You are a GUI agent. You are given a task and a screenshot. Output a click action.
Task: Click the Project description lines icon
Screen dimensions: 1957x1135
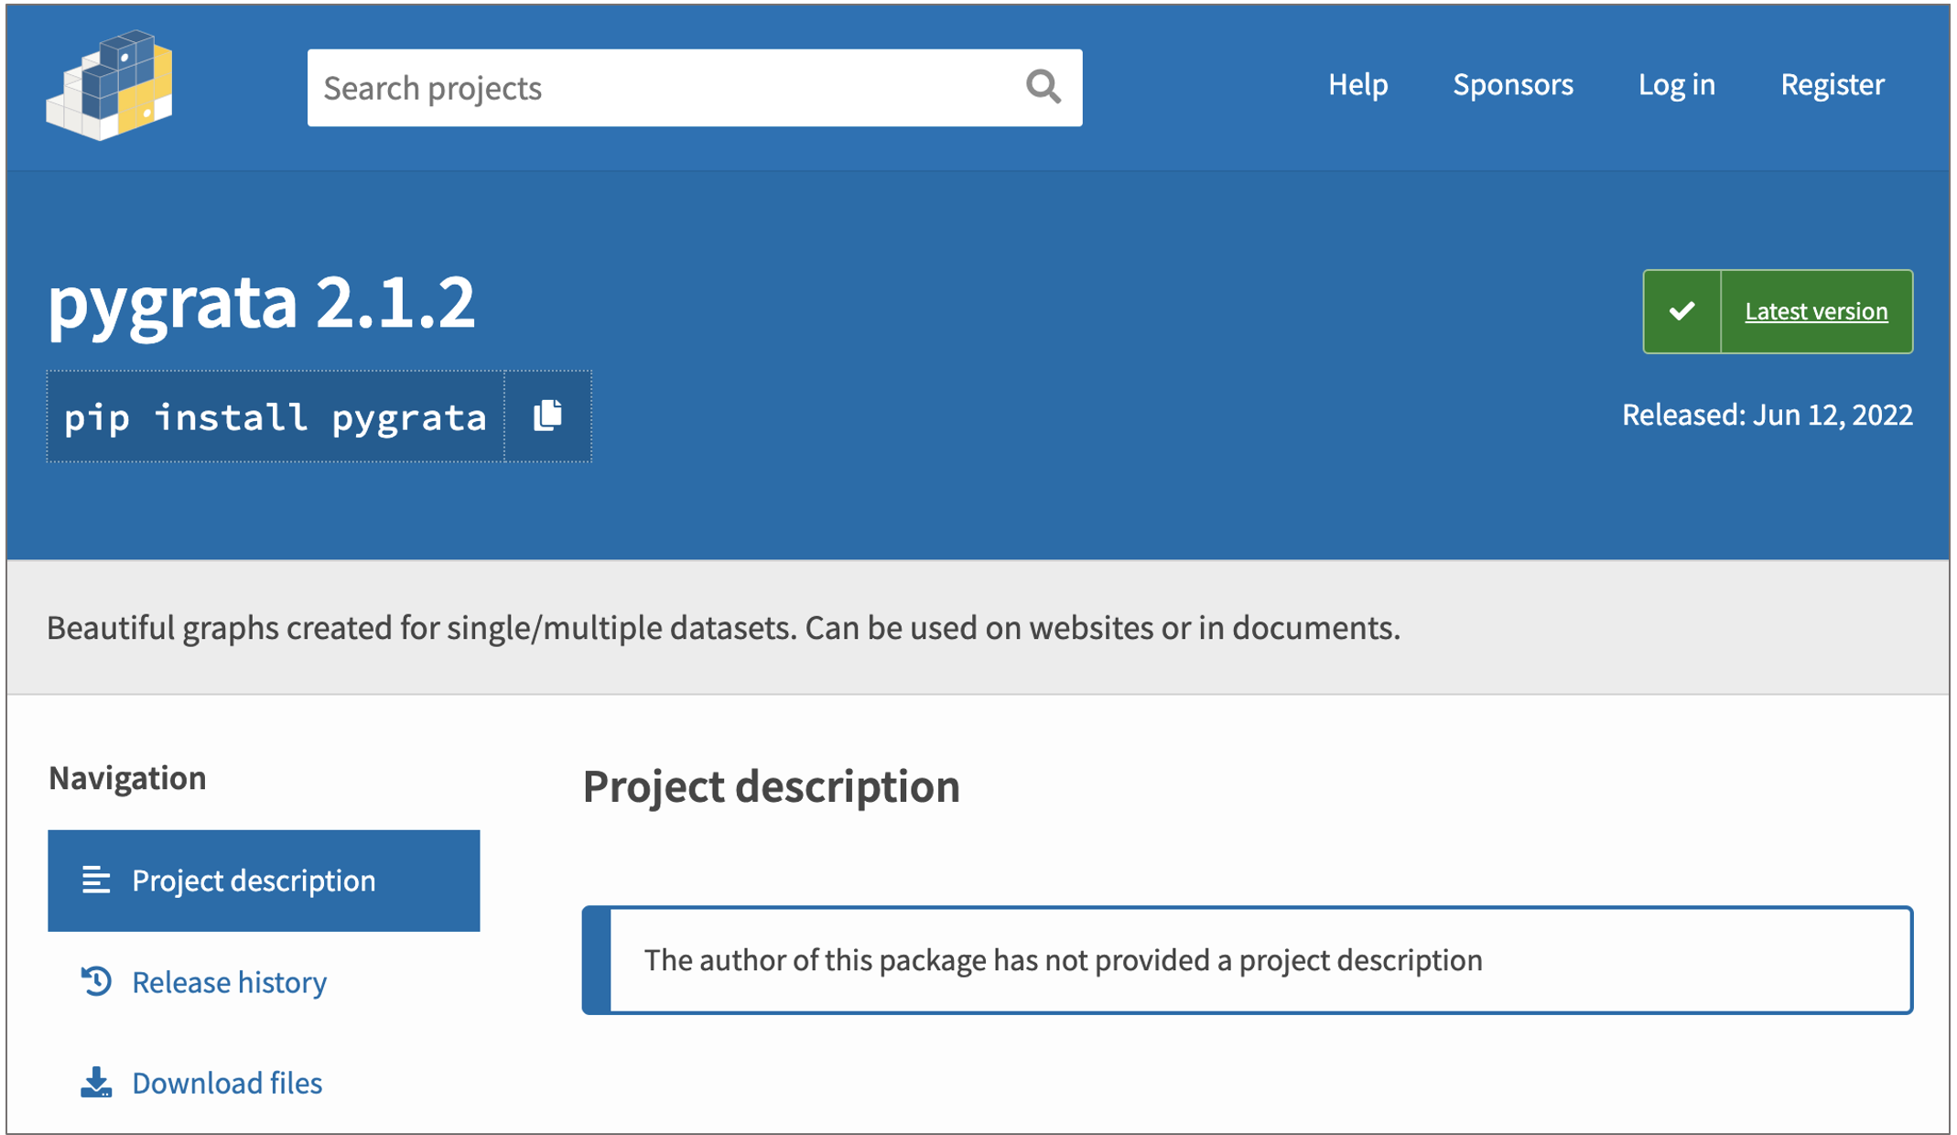pyautogui.click(x=95, y=880)
